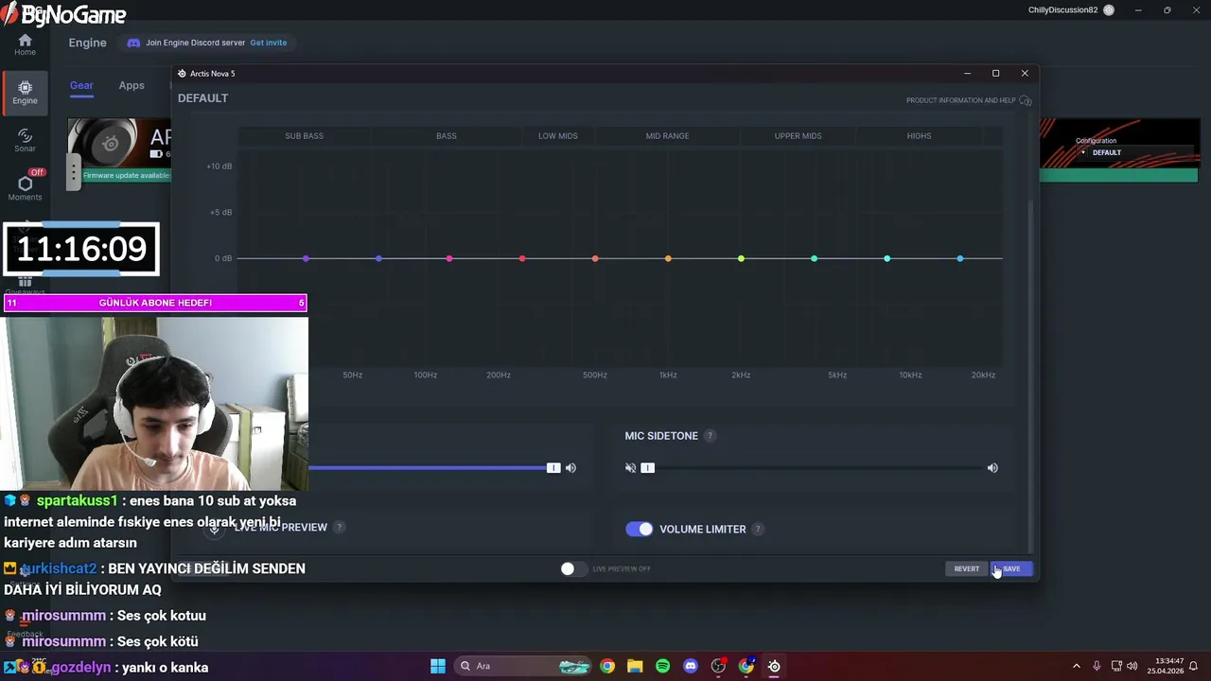Click the Firmware update available banner
The width and height of the screenshot is (1211, 681).
pyautogui.click(x=127, y=175)
